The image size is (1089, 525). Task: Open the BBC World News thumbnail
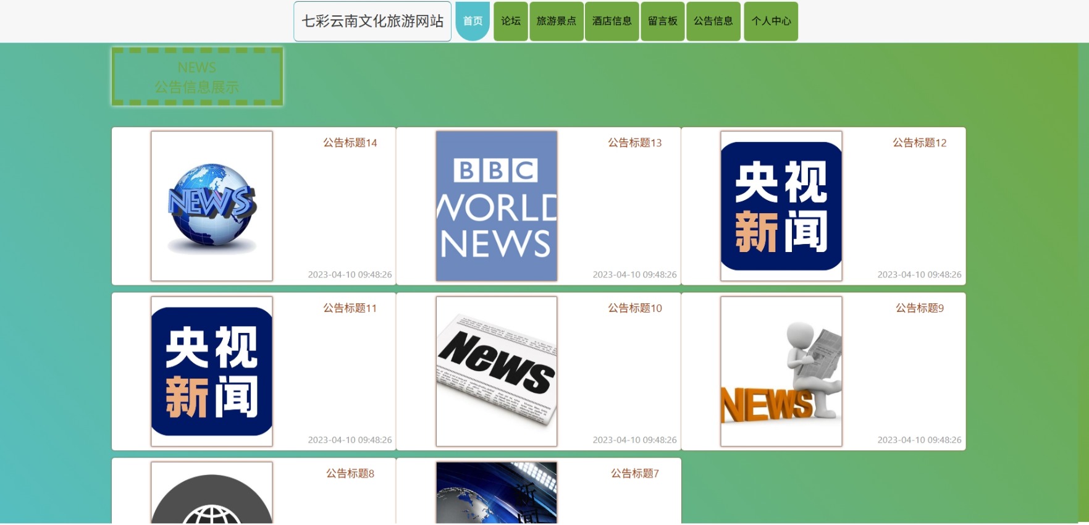(497, 206)
